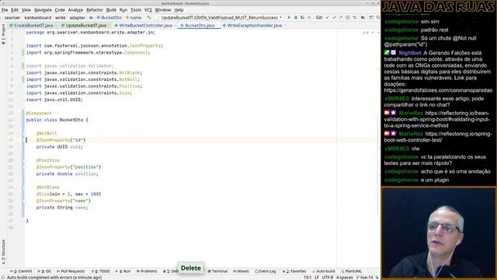
Task: Click seariver breadcrumb in navigation bar
Action: click(12, 17)
